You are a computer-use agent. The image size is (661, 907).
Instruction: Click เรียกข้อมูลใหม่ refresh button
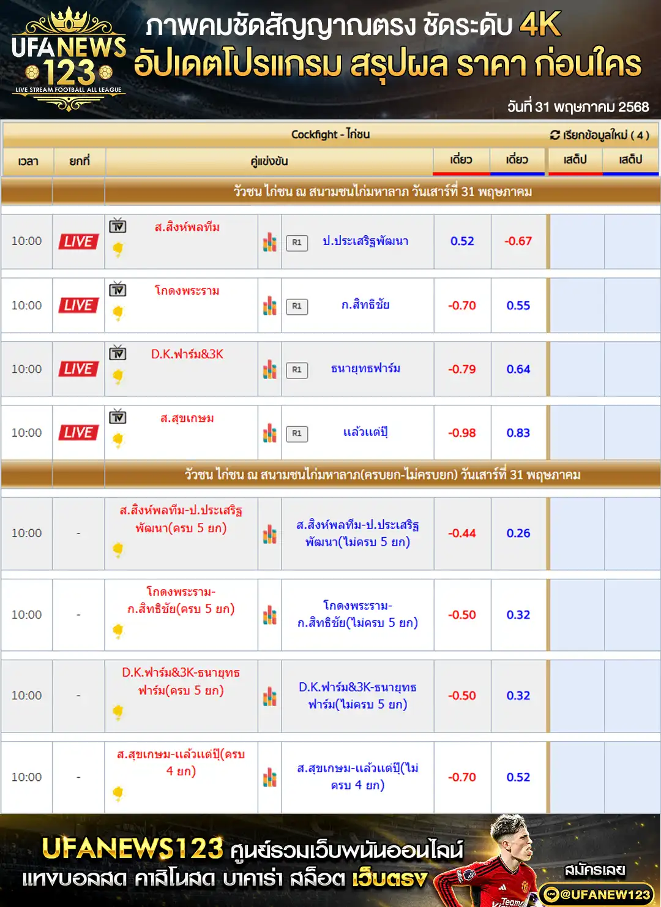[600, 135]
